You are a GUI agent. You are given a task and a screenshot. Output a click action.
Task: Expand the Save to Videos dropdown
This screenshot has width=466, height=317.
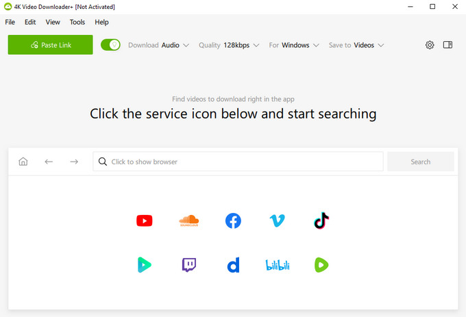click(356, 45)
